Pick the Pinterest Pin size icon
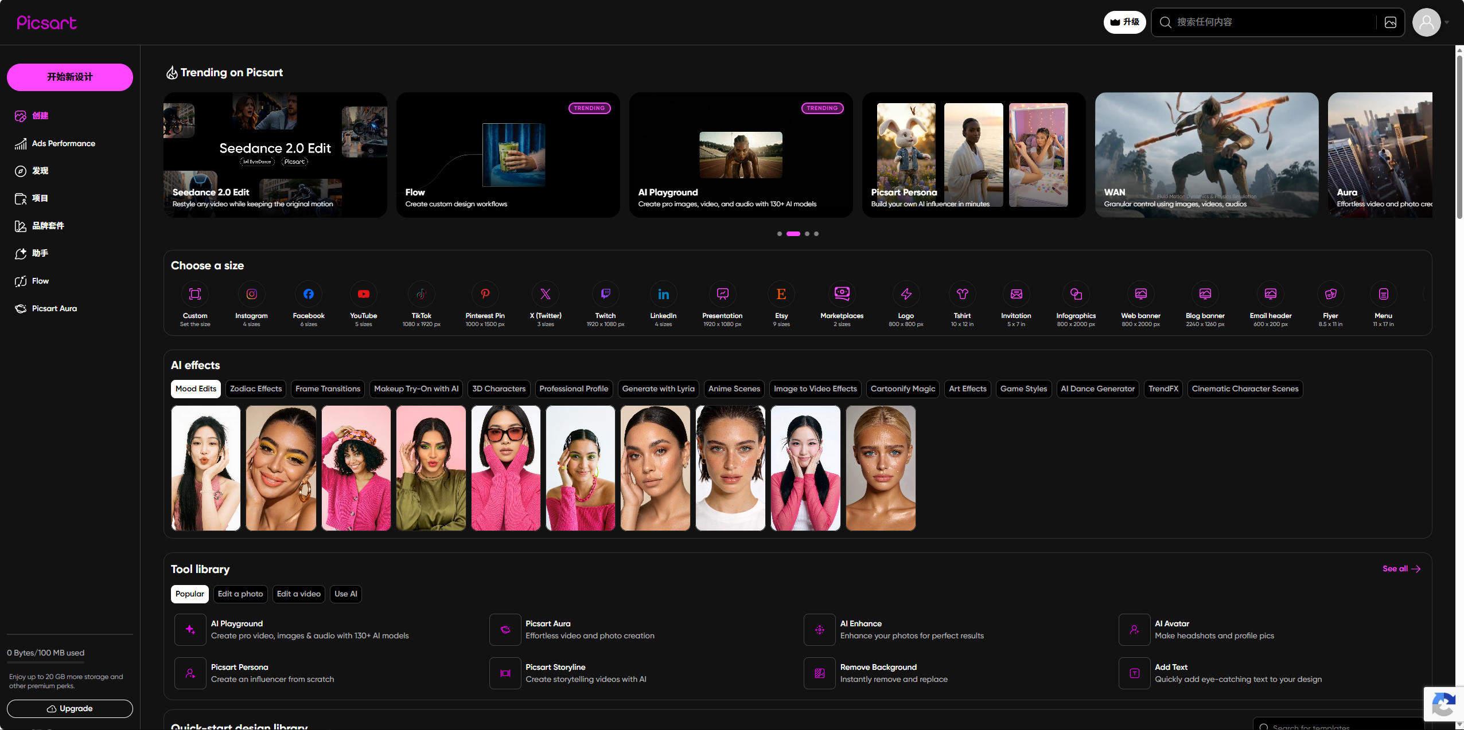The height and width of the screenshot is (730, 1464). (x=485, y=294)
